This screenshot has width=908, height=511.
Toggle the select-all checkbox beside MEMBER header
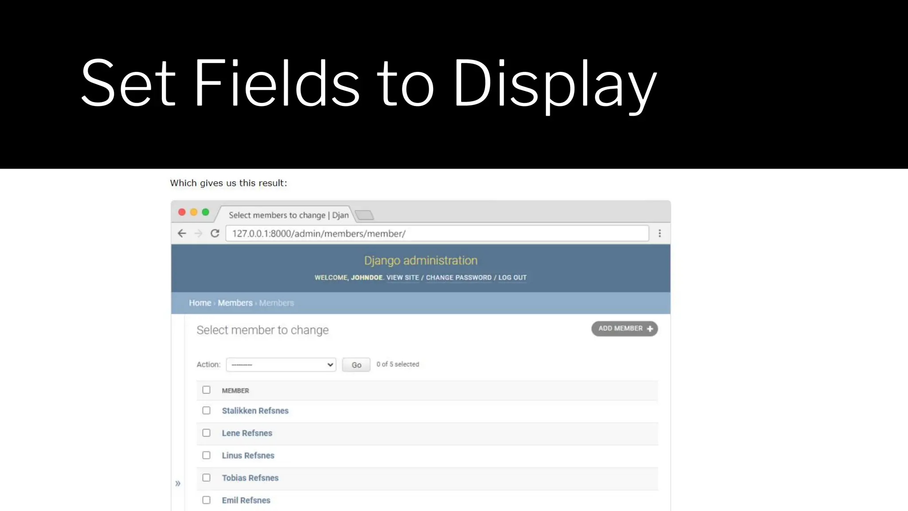tap(207, 390)
